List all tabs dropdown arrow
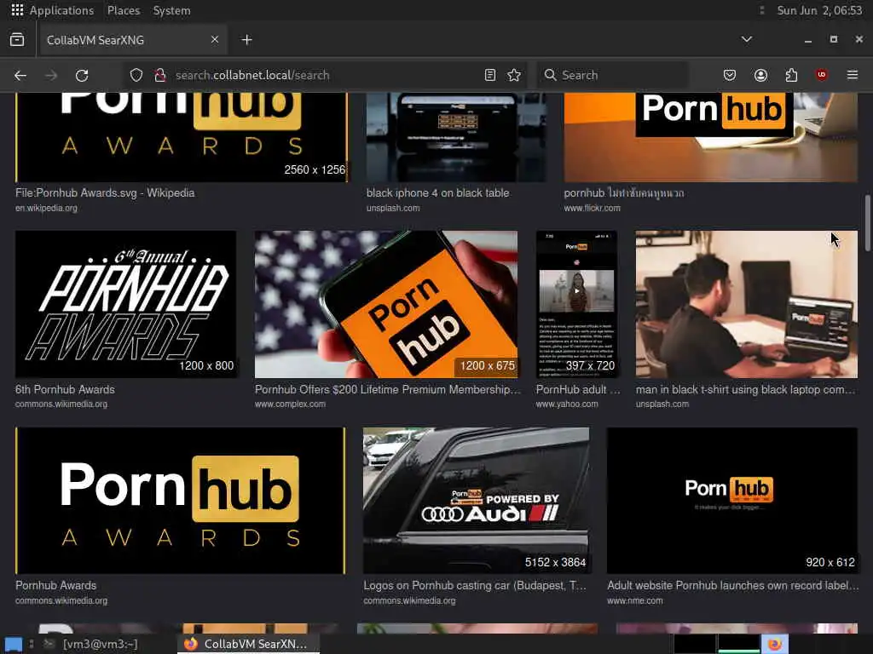 pyautogui.click(x=747, y=39)
